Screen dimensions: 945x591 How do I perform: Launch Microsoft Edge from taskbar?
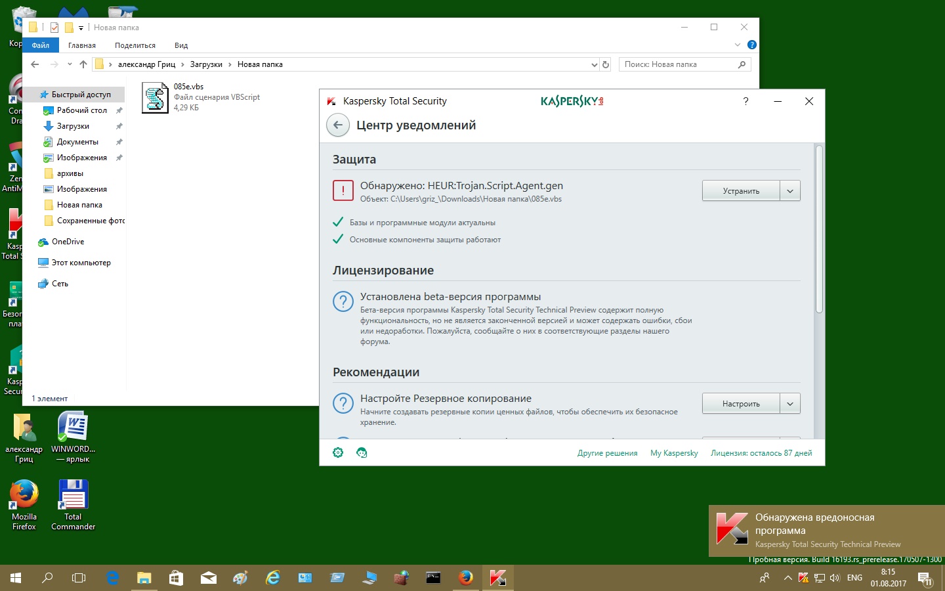click(x=113, y=578)
